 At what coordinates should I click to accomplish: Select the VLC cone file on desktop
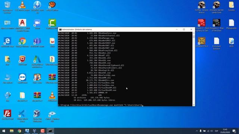pos(52,97)
